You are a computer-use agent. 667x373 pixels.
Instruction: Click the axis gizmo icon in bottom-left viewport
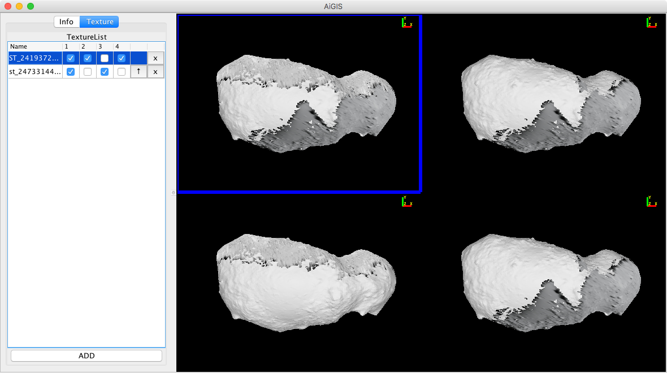tap(408, 201)
